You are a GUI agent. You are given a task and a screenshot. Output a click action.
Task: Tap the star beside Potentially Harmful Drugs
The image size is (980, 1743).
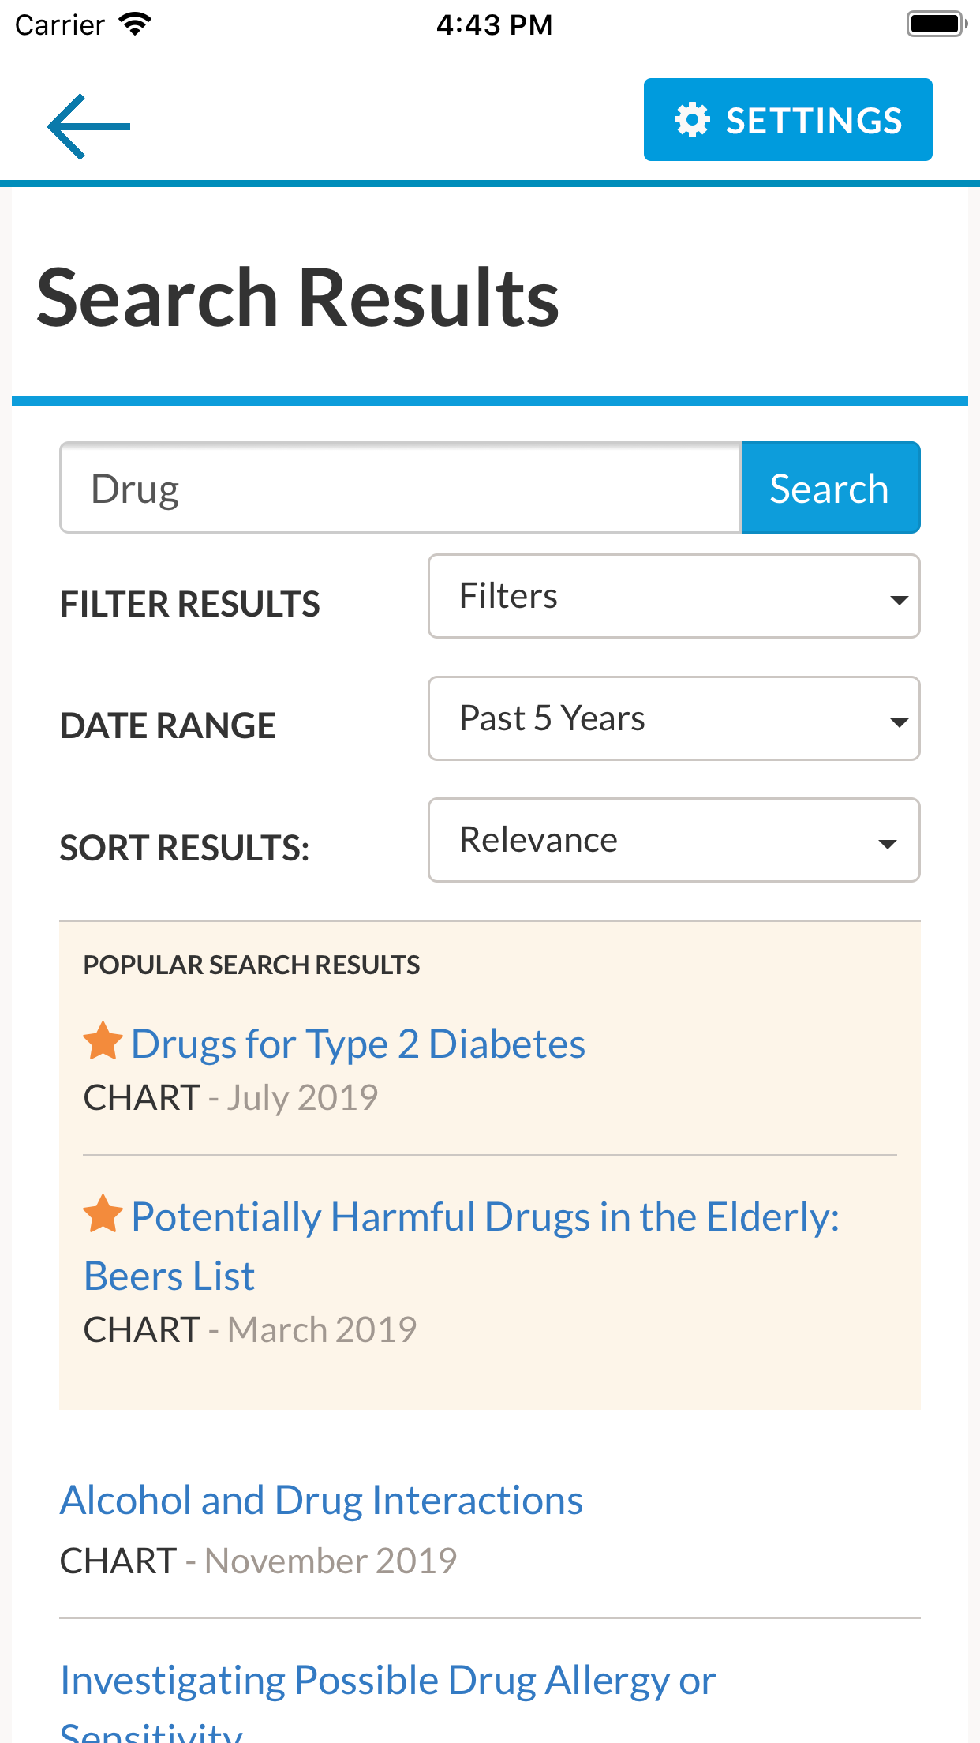coord(103,1214)
